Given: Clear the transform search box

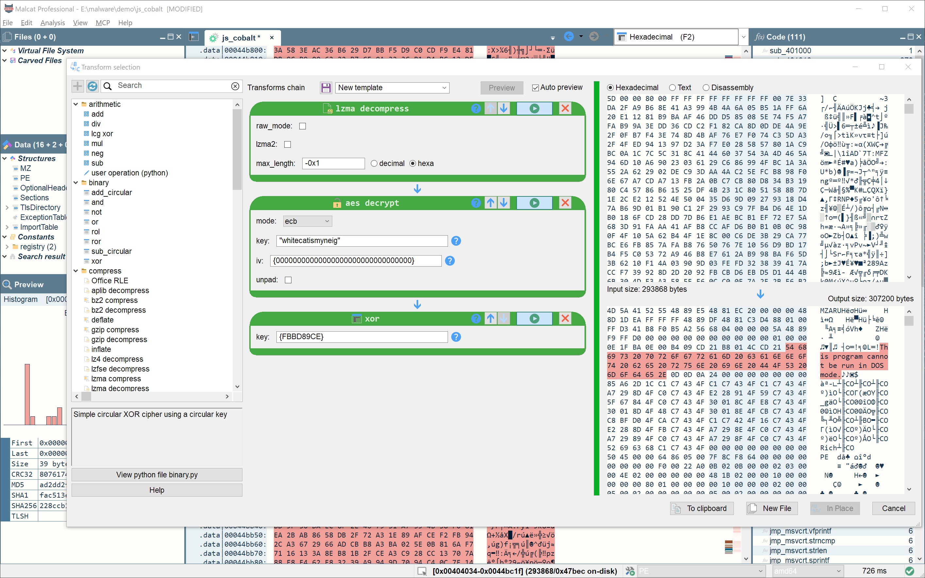Looking at the screenshot, I should (x=235, y=86).
